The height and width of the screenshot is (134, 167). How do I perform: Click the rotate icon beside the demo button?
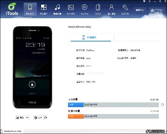(46, 118)
